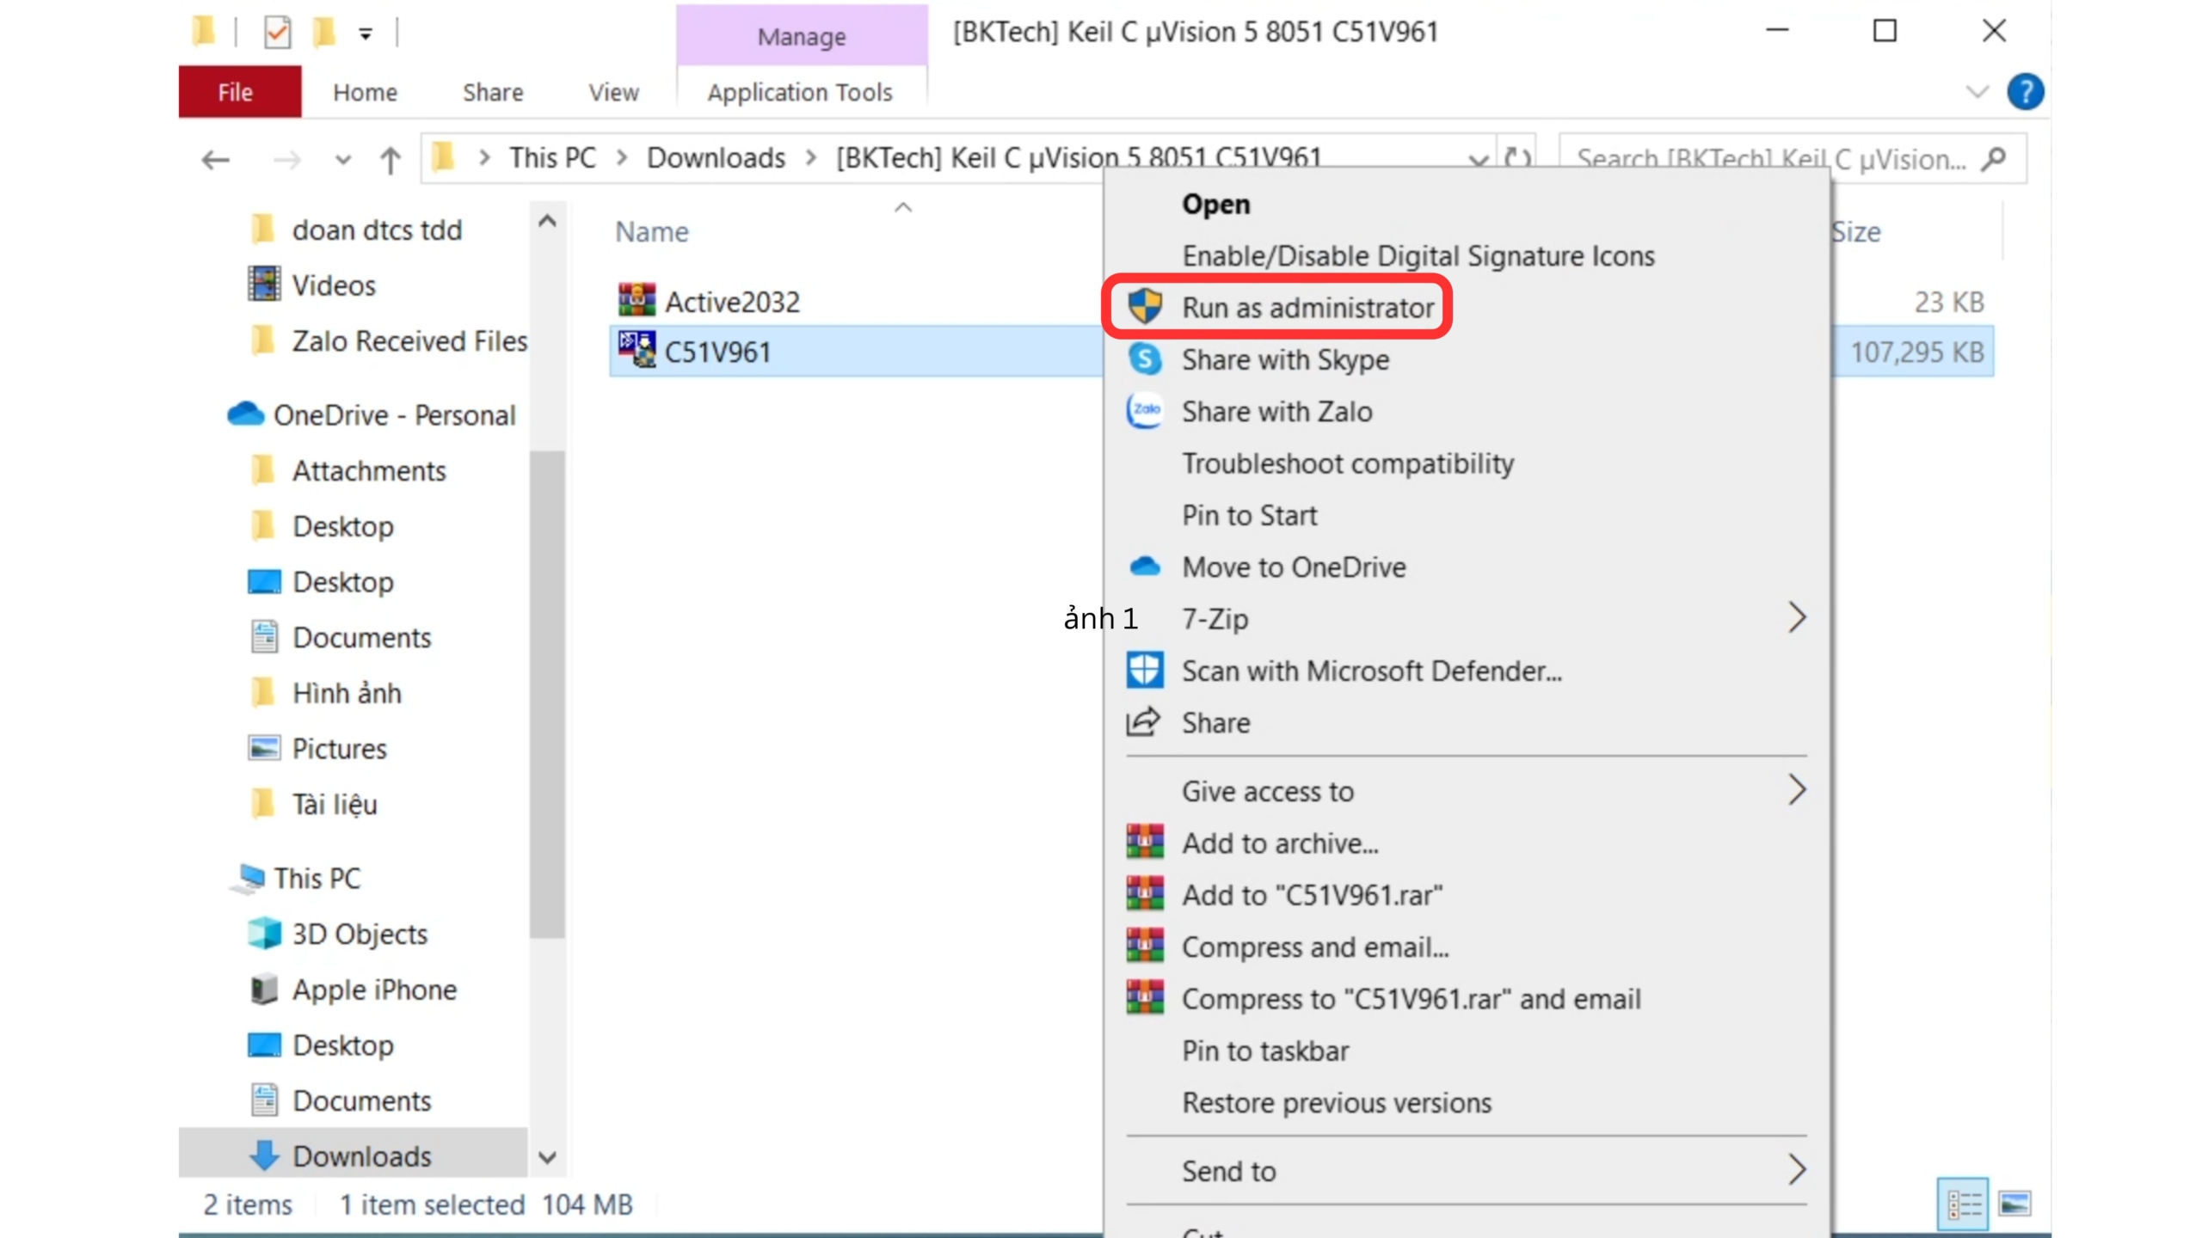The image size is (2202, 1238).
Task: Click the navigation pane scrollbar thumb
Action: pyautogui.click(x=547, y=695)
